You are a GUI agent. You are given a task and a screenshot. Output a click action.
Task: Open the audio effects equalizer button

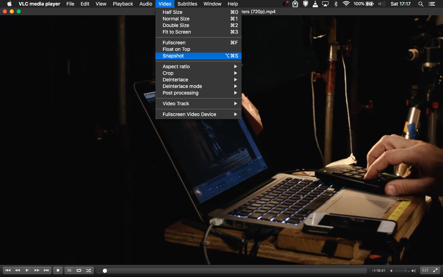tap(425, 270)
